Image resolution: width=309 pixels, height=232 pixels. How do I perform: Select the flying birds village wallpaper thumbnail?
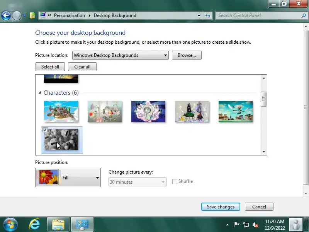point(236,112)
